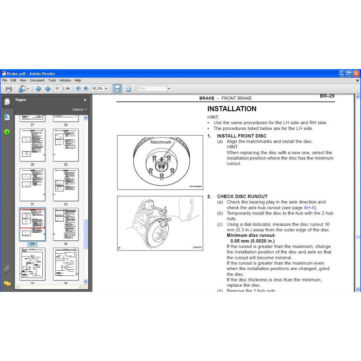The height and width of the screenshot is (361, 361).
Task: Go to next page with right arrow
Action: (x=47, y=89)
